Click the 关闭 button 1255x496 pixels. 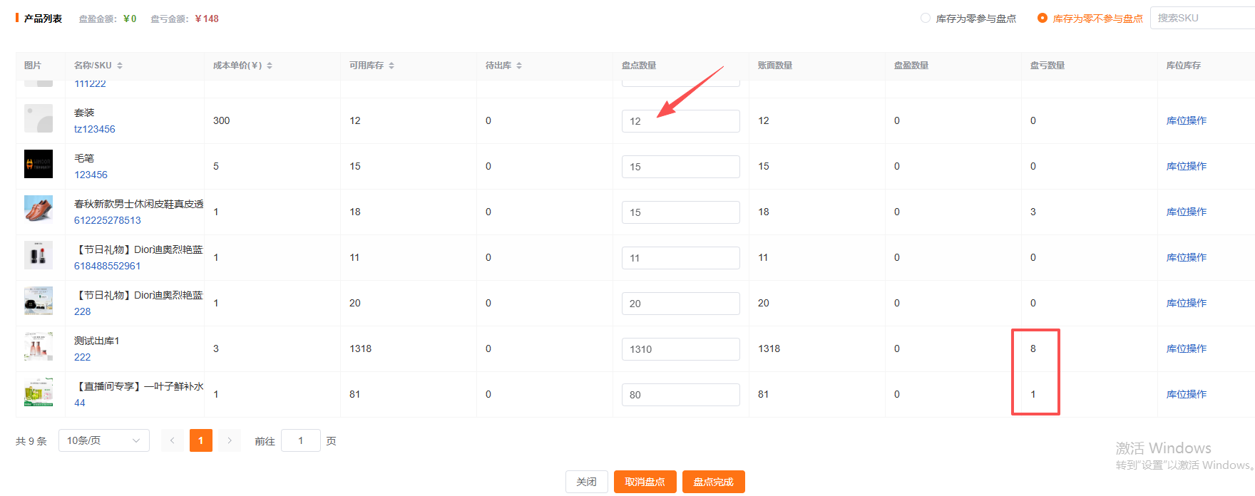point(586,482)
